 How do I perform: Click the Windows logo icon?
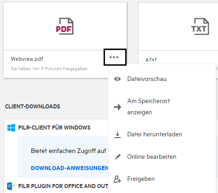click(x=11, y=128)
